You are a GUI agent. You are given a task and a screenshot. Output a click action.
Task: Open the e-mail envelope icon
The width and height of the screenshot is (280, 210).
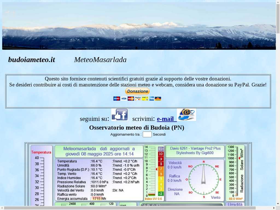click(x=186, y=115)
